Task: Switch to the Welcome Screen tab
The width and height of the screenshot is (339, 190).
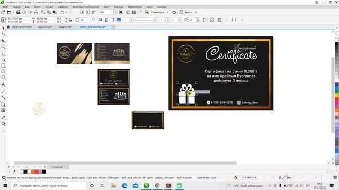Action: click(22, 27)
